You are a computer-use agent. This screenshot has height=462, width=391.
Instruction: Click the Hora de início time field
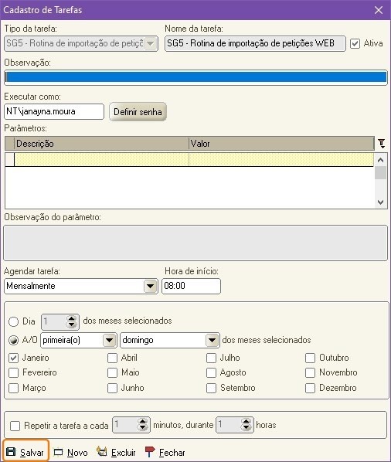coord(191,286)
